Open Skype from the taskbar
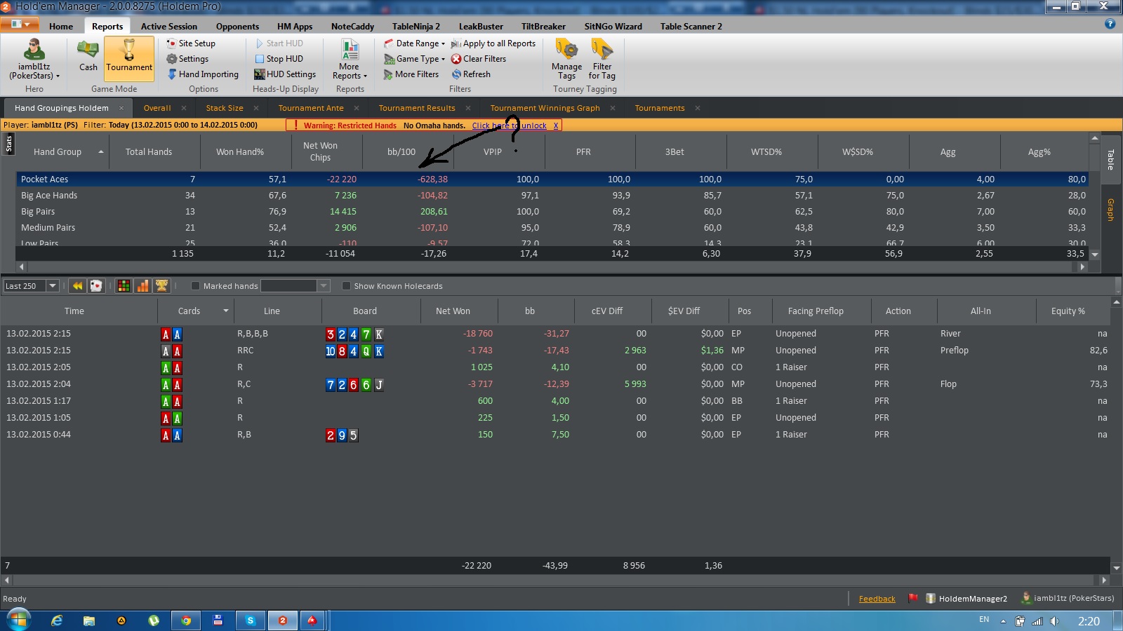 pos(250,620)
